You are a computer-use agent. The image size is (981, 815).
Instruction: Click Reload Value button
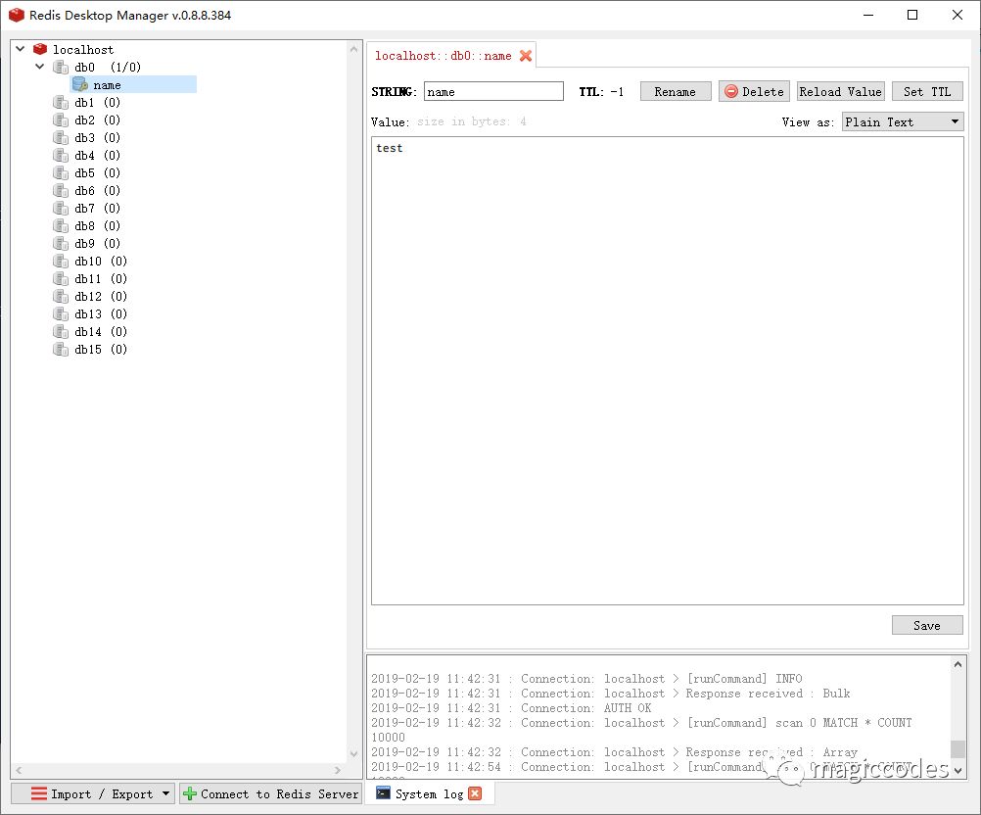click(x=840, y=91)
